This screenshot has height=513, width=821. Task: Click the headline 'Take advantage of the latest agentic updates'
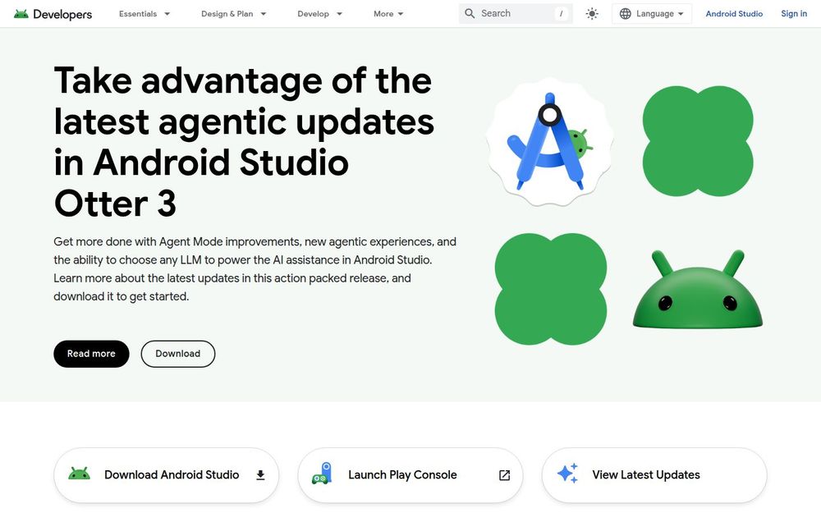point(244,141)
